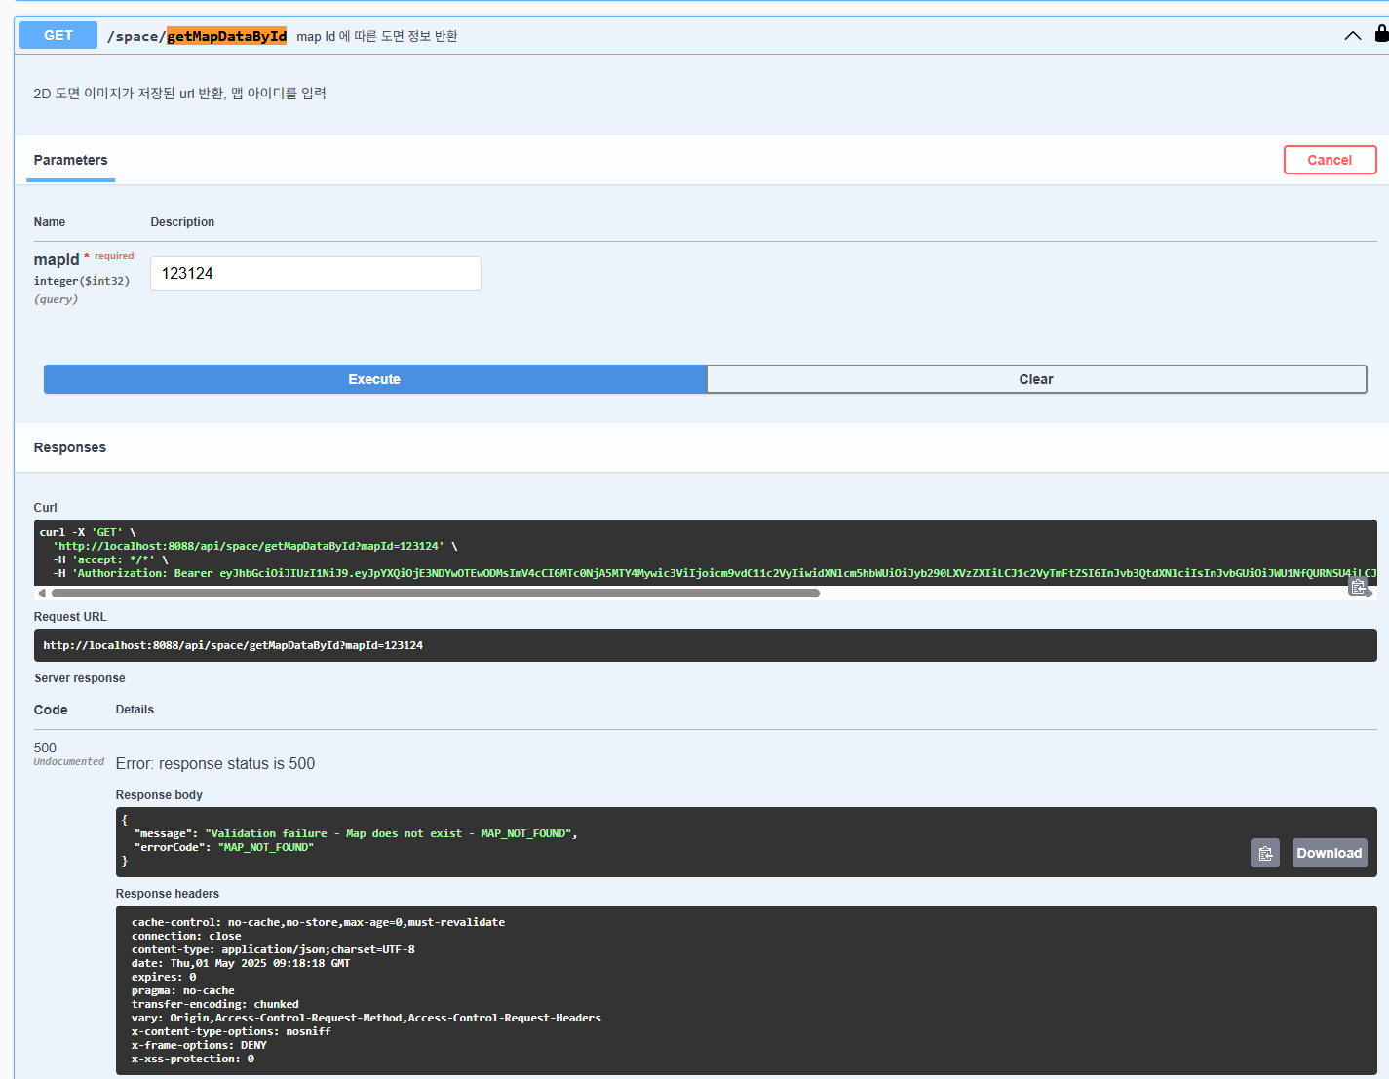Copy the response body to clipboard
Screen dimensions: 1389x1079
(1265, 853)
